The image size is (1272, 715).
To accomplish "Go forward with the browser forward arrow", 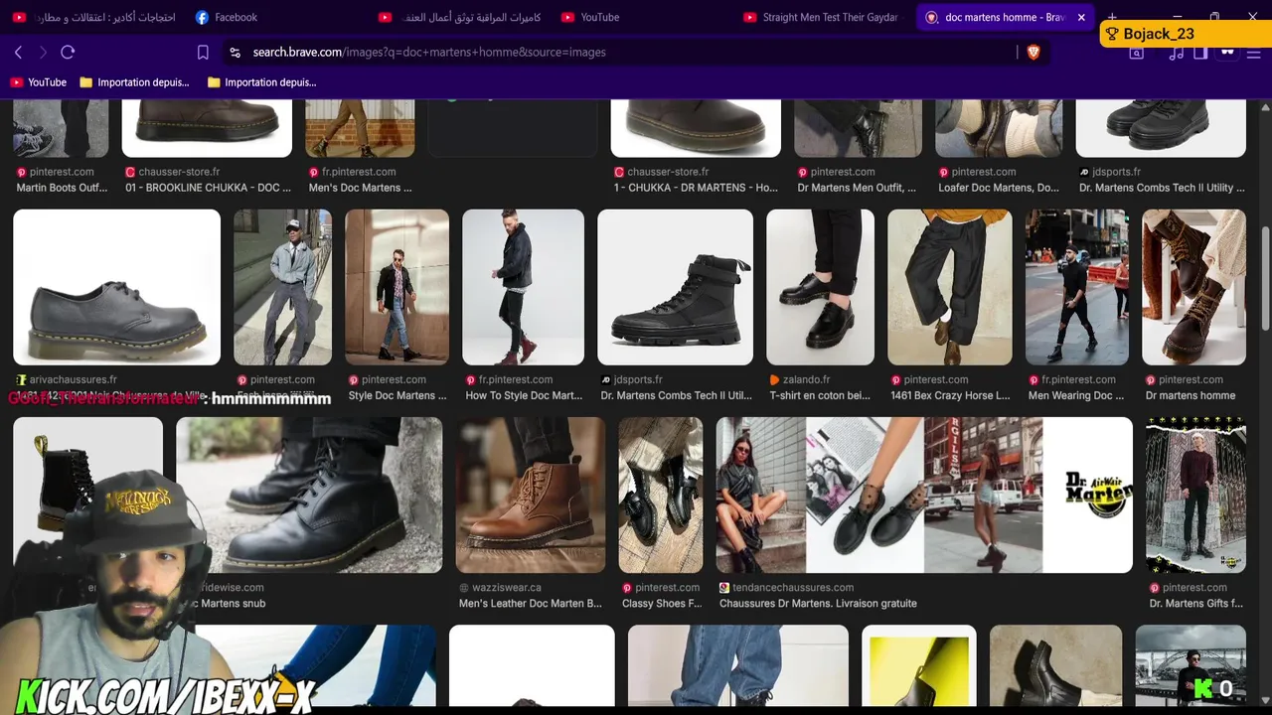I will point(43,52).
